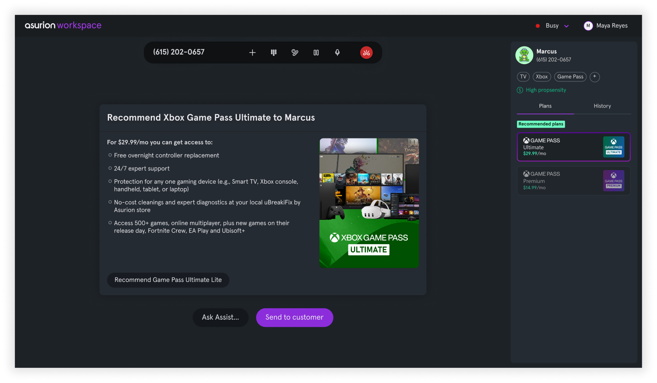Select the Game Pass Premium plan card
Screen dimensions: 657x383
click(x=573, y=180)
